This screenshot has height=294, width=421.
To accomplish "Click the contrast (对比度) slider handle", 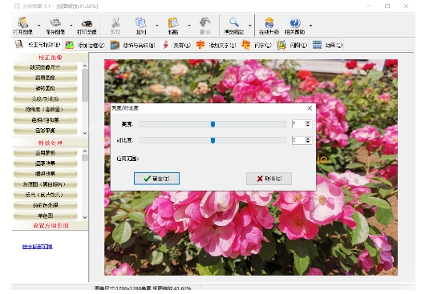I will pos(213,140).
